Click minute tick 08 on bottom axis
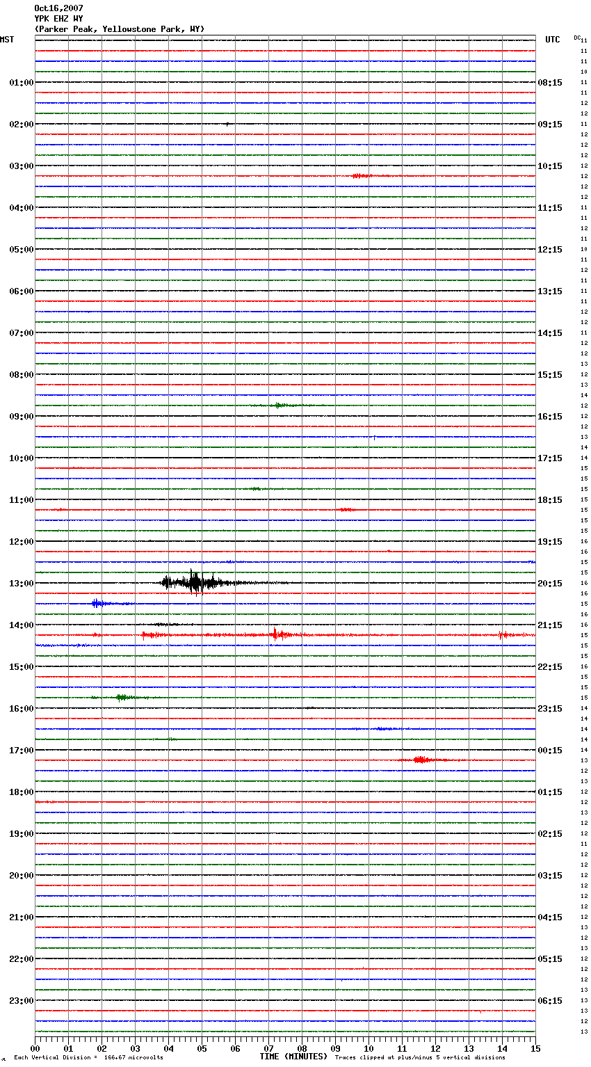 (302, 1048)
